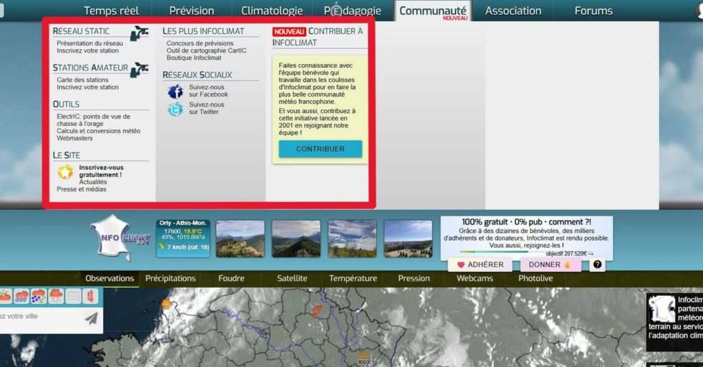This screenshot has height=367, width=703.
Task: Click the ADHÉRER button with heart
Action: coord(481,265)
